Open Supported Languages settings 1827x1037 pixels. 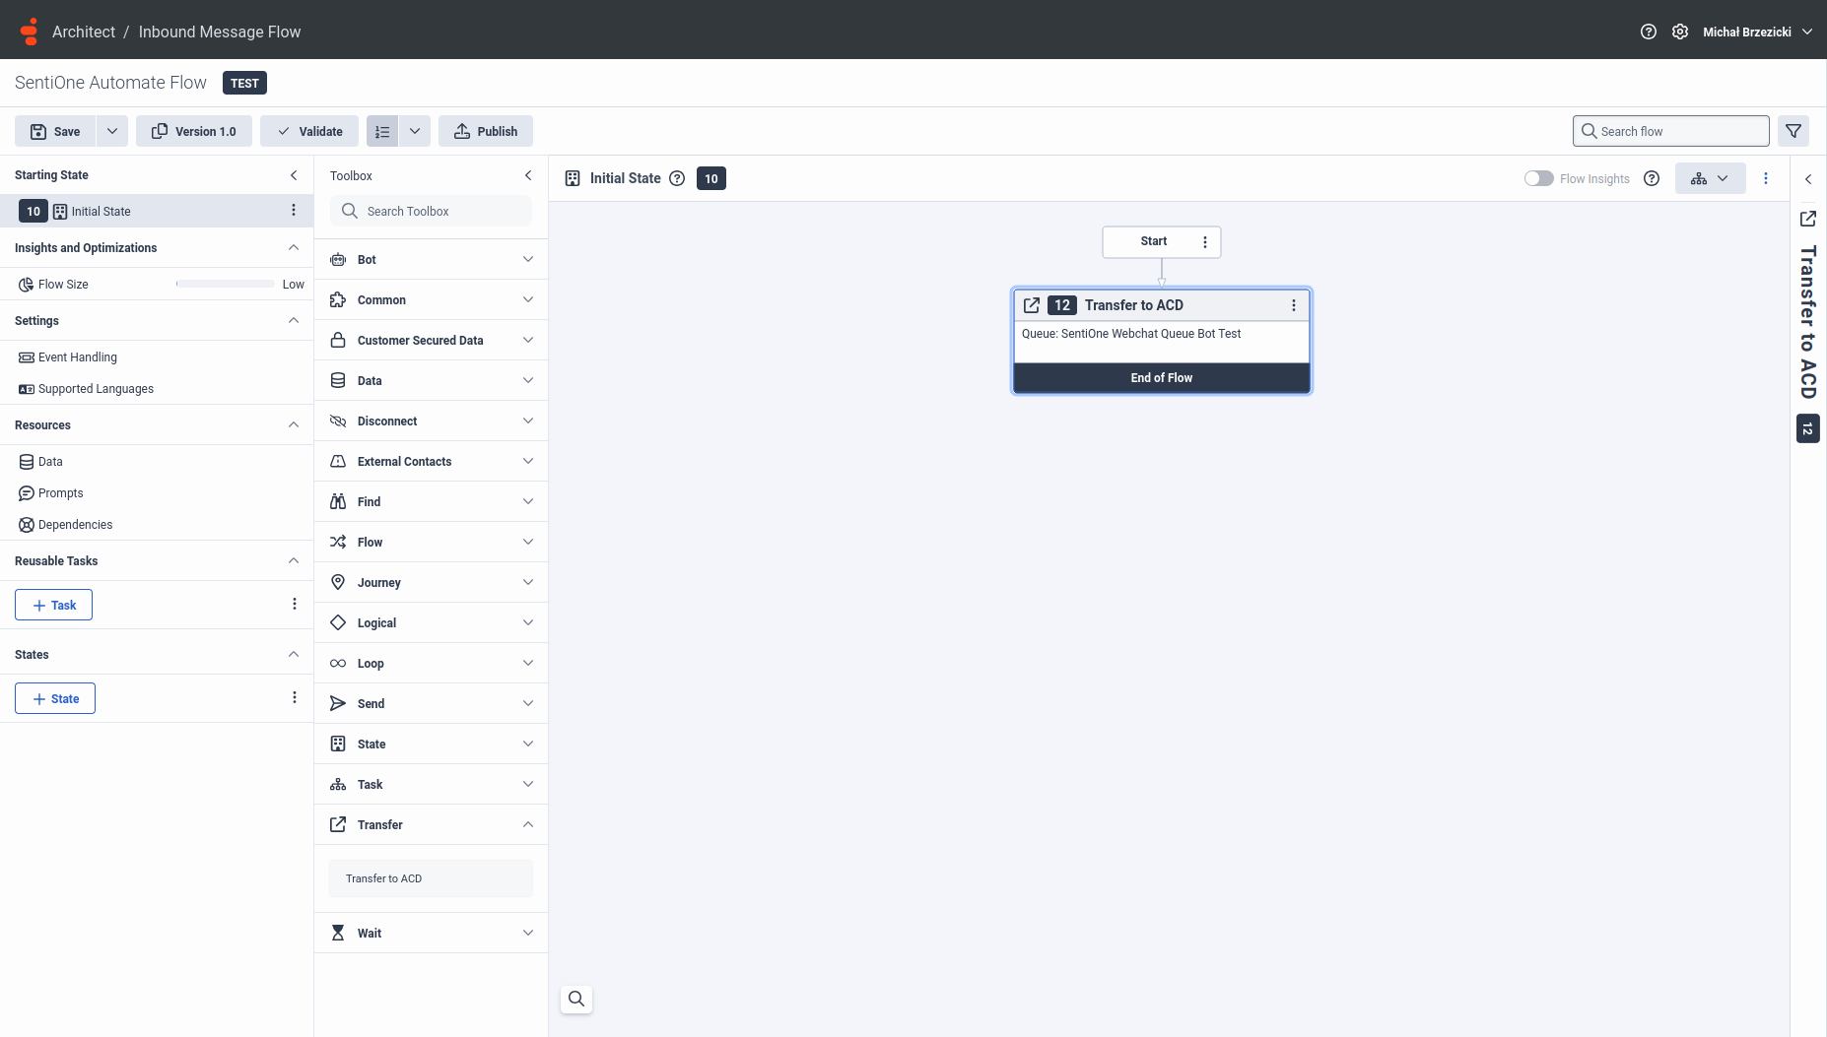click(87, 389)
